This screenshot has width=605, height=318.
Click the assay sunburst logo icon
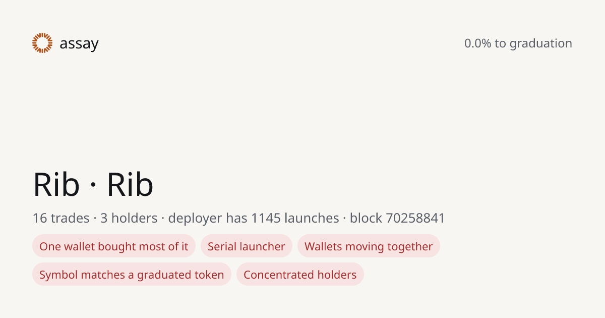click(x=42, y=43)
